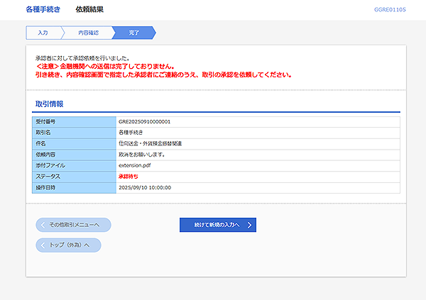Click the 件名 label cell
The height and width of the screenshot is (300, 426).
click(x=74, y=144)
